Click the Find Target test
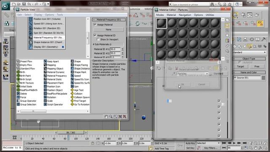The height and width of the screenshot is (152, 270). point(78,101)
